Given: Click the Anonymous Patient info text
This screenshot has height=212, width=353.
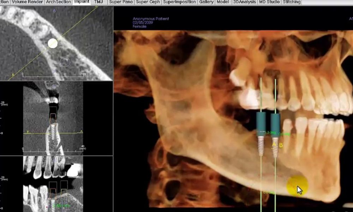Looking at the screenshot, I should 151,19.
